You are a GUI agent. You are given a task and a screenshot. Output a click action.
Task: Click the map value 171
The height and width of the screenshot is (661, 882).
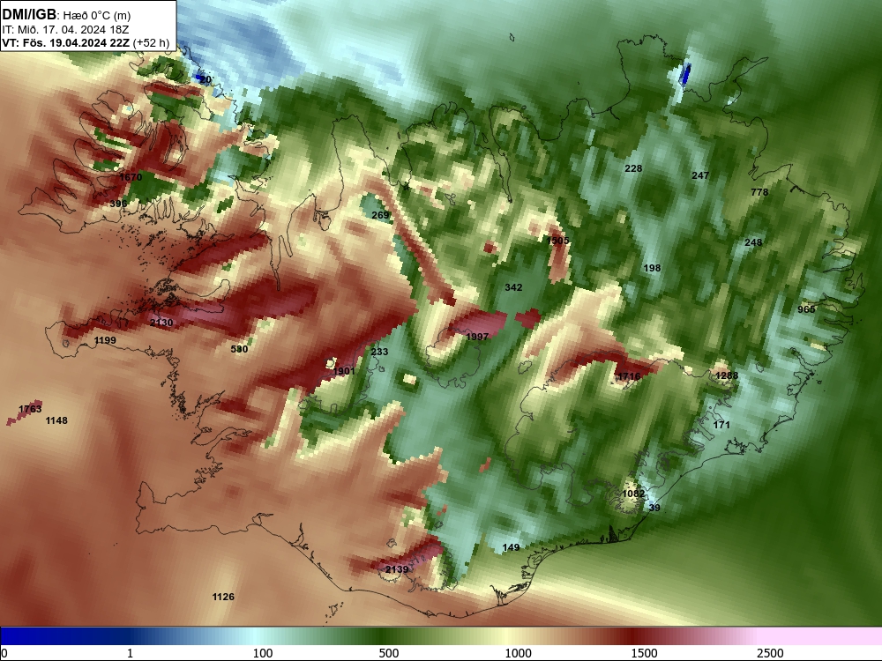coord(721,425)
